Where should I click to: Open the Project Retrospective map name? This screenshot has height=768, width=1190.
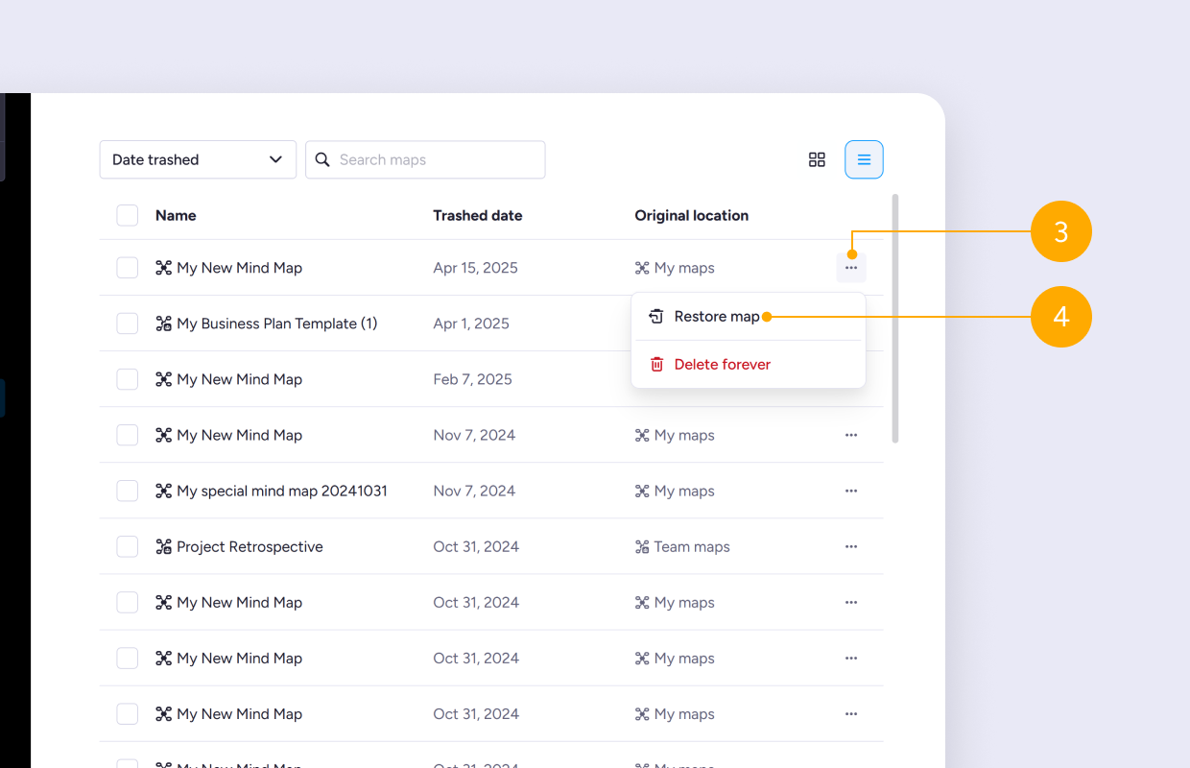coord(250,546)
